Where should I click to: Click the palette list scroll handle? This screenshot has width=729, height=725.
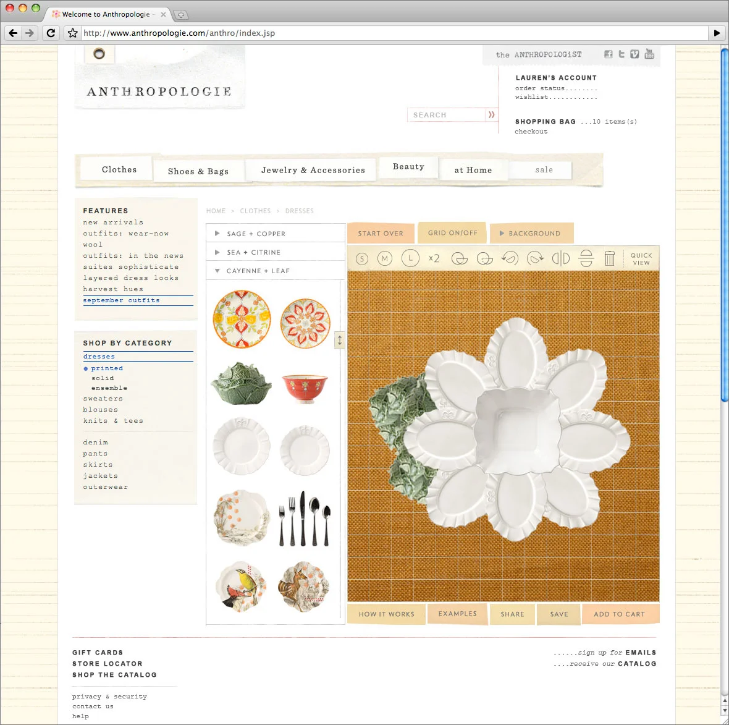click(x=340, y=341)
